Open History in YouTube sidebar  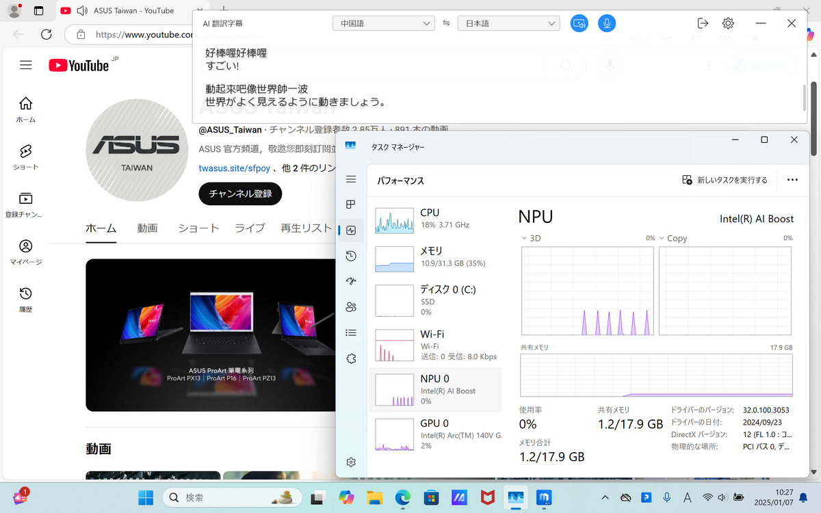[x=25, y=300]
